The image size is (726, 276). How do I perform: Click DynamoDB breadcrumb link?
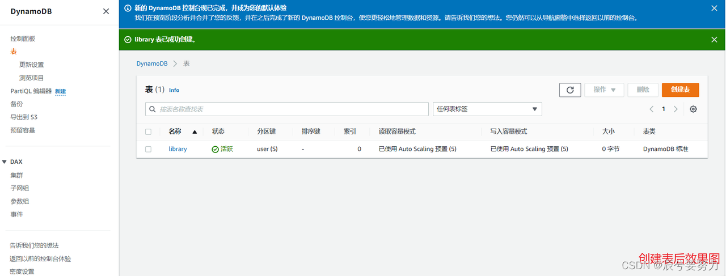click(x=152, y=63)
